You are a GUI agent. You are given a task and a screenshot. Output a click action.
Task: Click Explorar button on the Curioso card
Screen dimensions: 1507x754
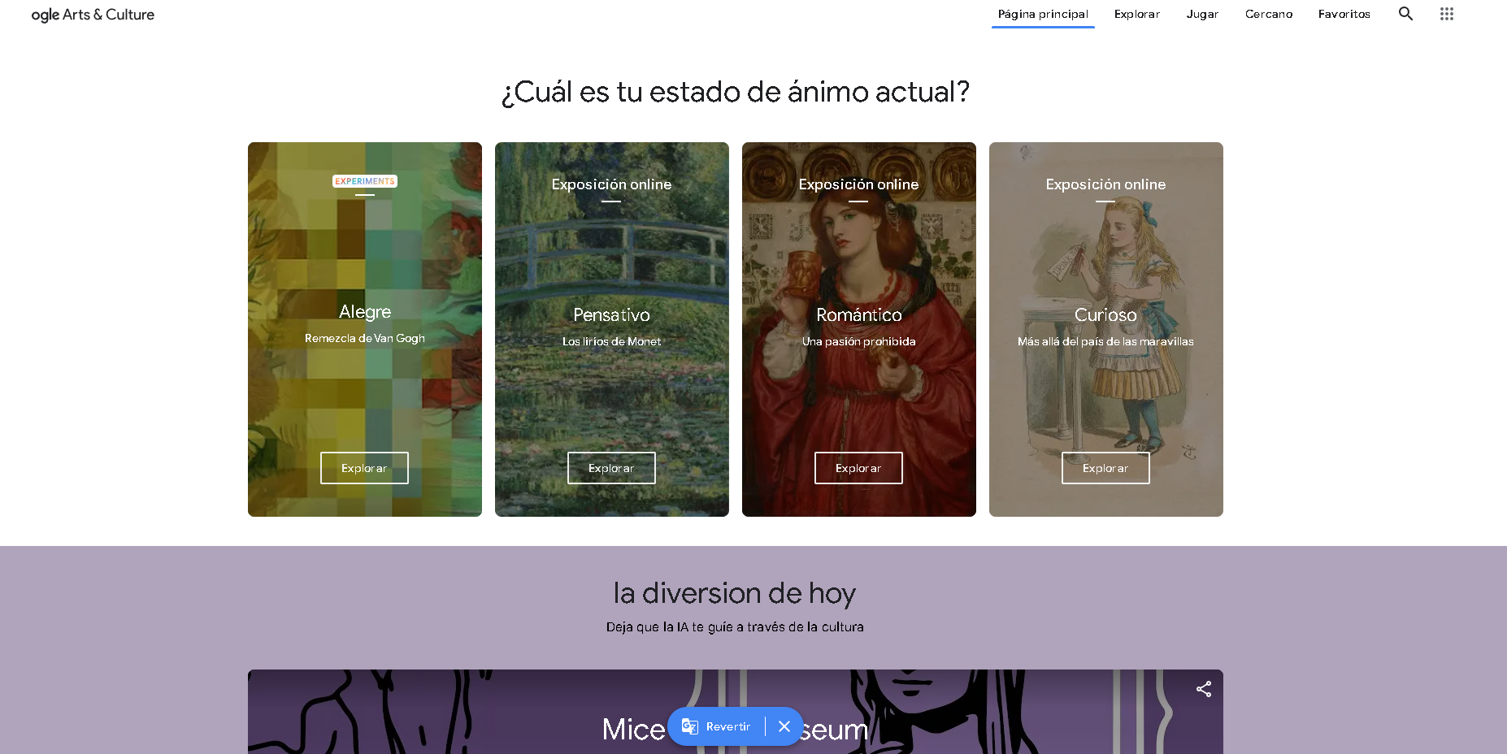tap(1105, 468)
